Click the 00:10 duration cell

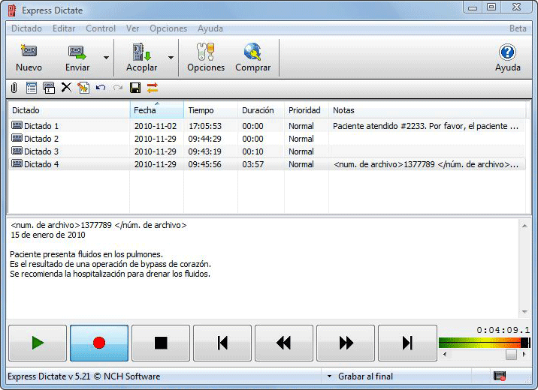tap(253, 151)
